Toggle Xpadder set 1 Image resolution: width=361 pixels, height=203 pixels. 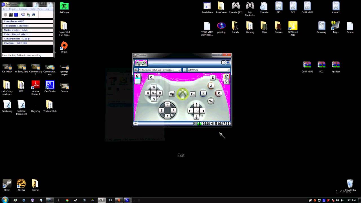199,123
